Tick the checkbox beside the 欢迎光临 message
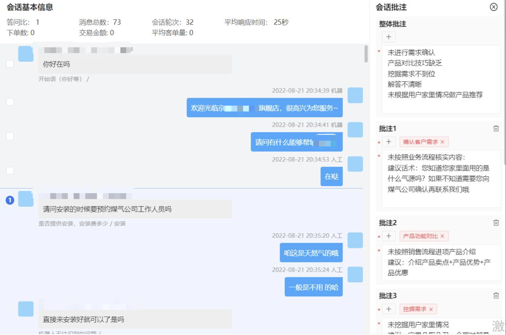 [10, 102]
